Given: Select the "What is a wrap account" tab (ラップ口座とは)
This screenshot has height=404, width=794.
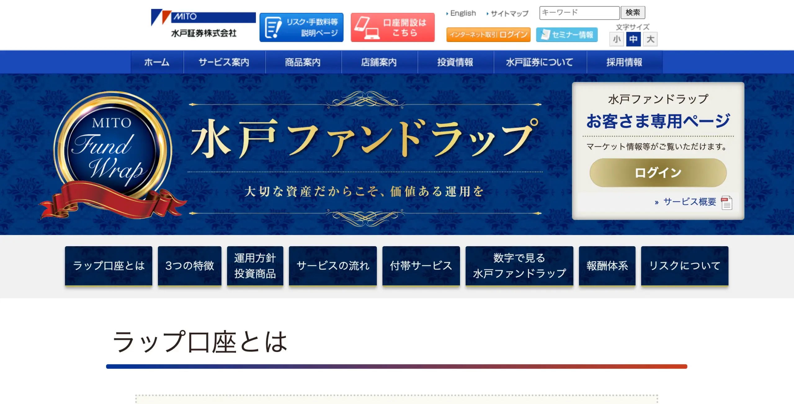Looking at the screenshot, I should tap(109, 266).
